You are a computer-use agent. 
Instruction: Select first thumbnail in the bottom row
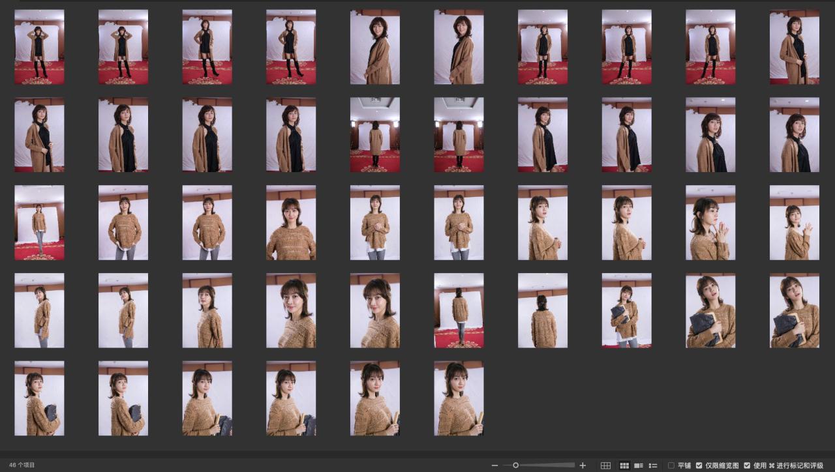pyautogui.click(x=39, y=398)
